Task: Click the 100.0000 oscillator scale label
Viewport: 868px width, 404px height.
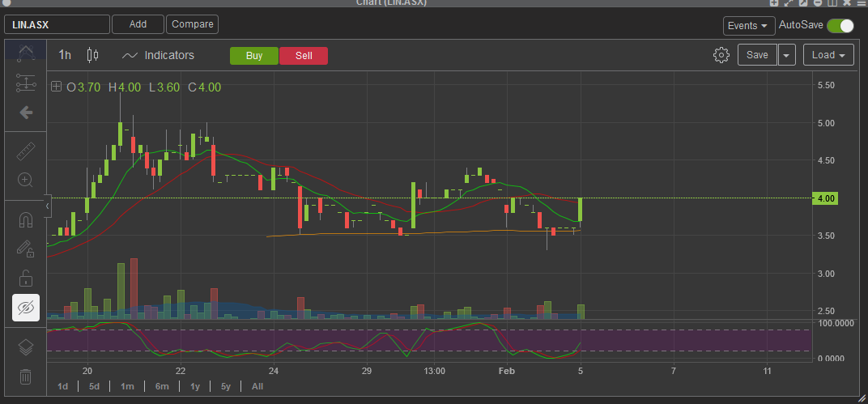Action: (837, 323)
